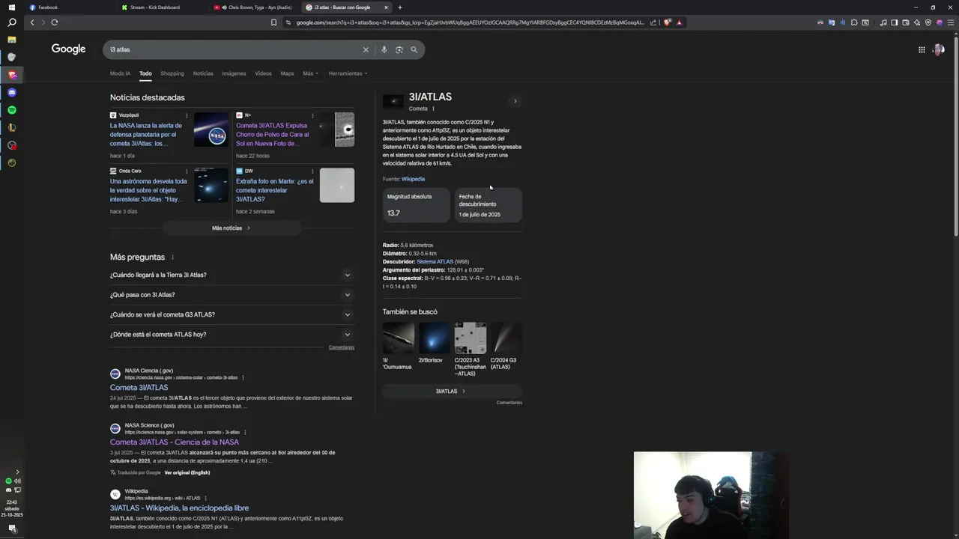Open Discord from the taskbar
This screenshot has height=539, width=959.
(12, 92)
